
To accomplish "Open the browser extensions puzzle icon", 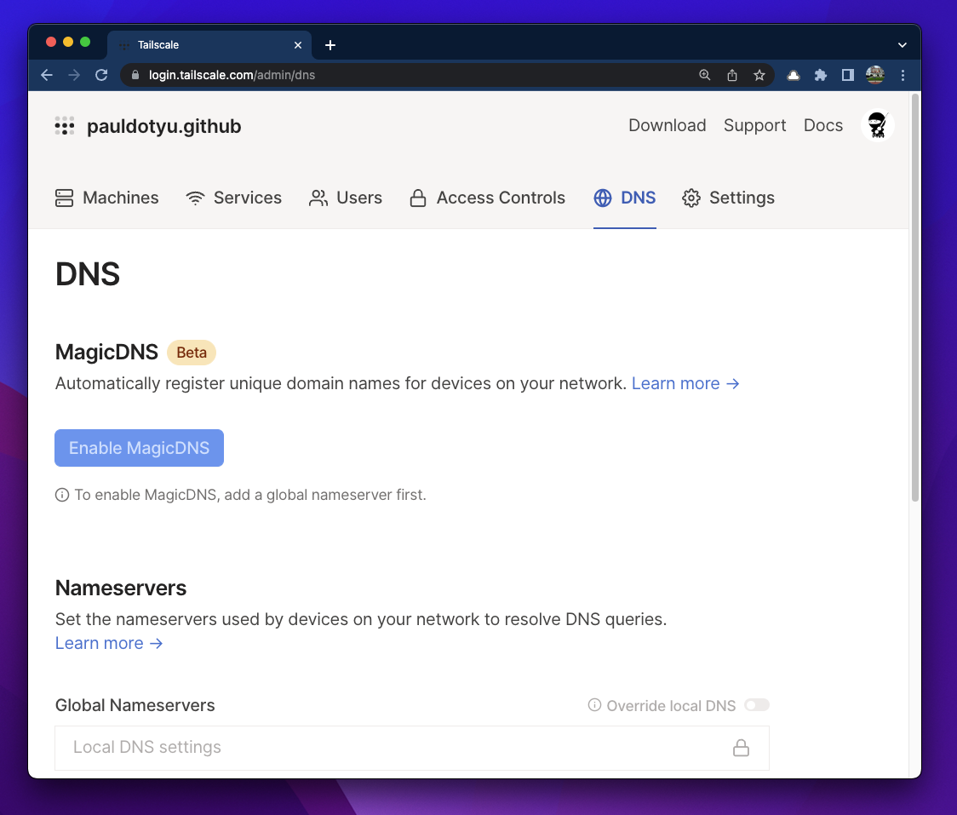I will click(820, 75).
